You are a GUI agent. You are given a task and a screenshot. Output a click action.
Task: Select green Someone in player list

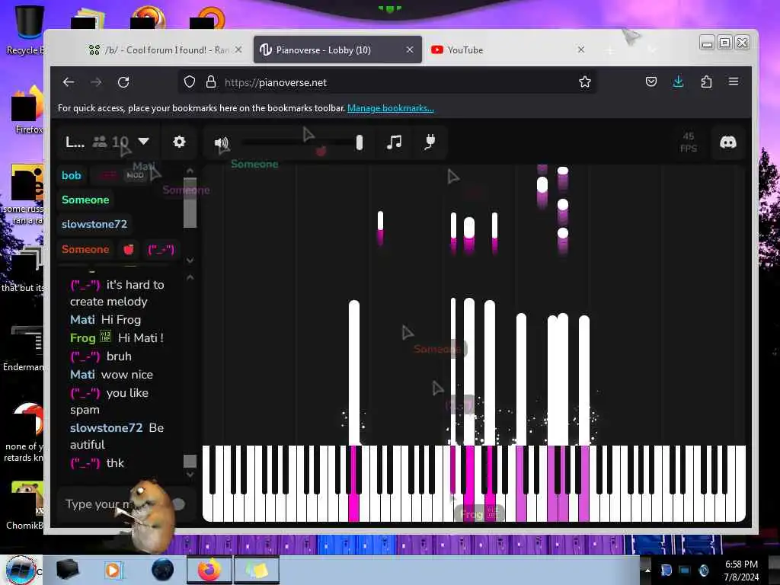tap(85, 200)
